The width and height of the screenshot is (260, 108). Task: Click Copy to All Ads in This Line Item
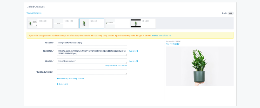click(x=116, y=66)
